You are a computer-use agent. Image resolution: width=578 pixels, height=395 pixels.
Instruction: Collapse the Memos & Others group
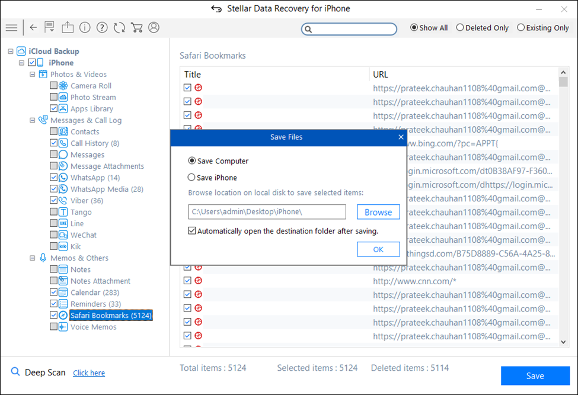(33, 258)
